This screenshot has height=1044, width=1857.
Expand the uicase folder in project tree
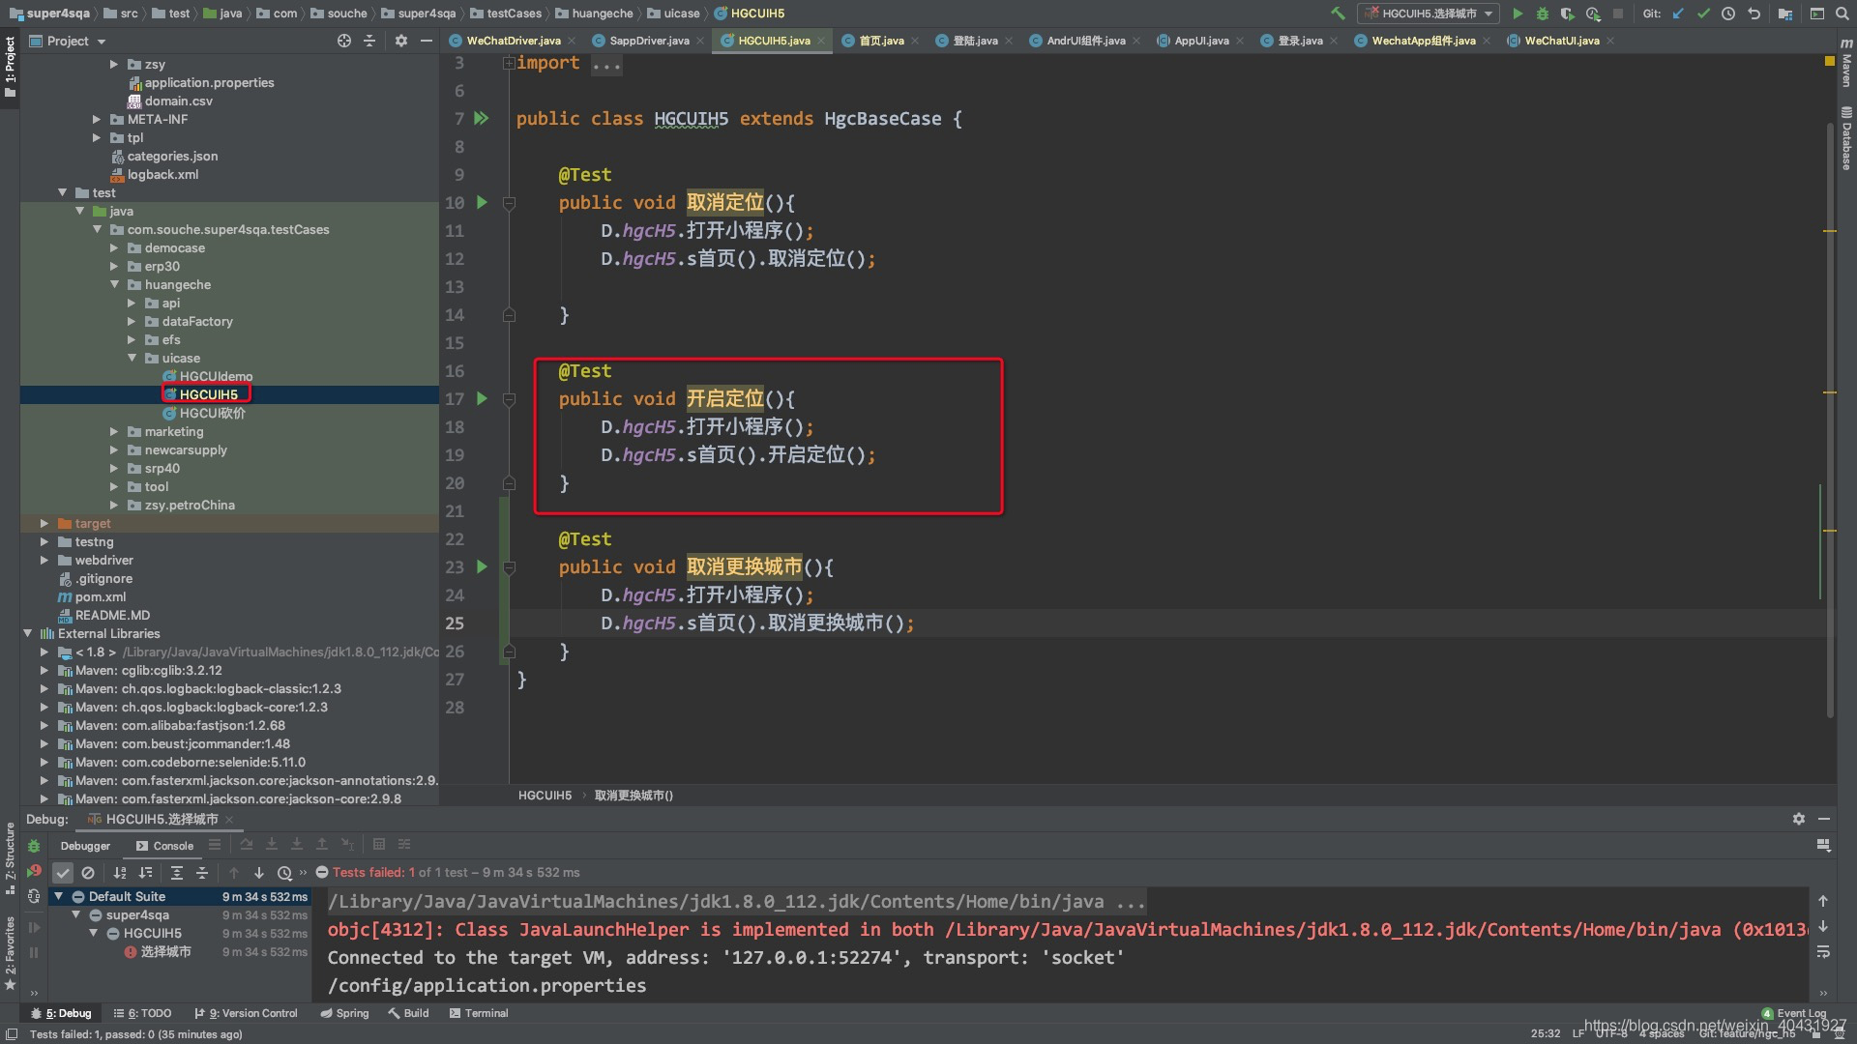tap(136, 357)
